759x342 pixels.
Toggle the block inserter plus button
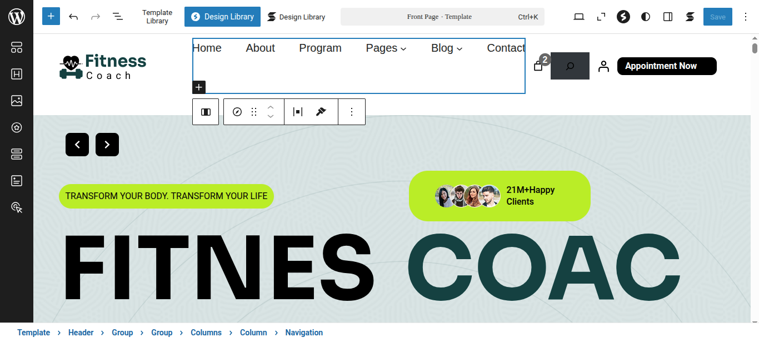51,17
